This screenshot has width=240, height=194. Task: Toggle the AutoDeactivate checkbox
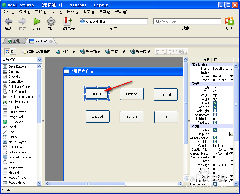(x=215, y=138)
